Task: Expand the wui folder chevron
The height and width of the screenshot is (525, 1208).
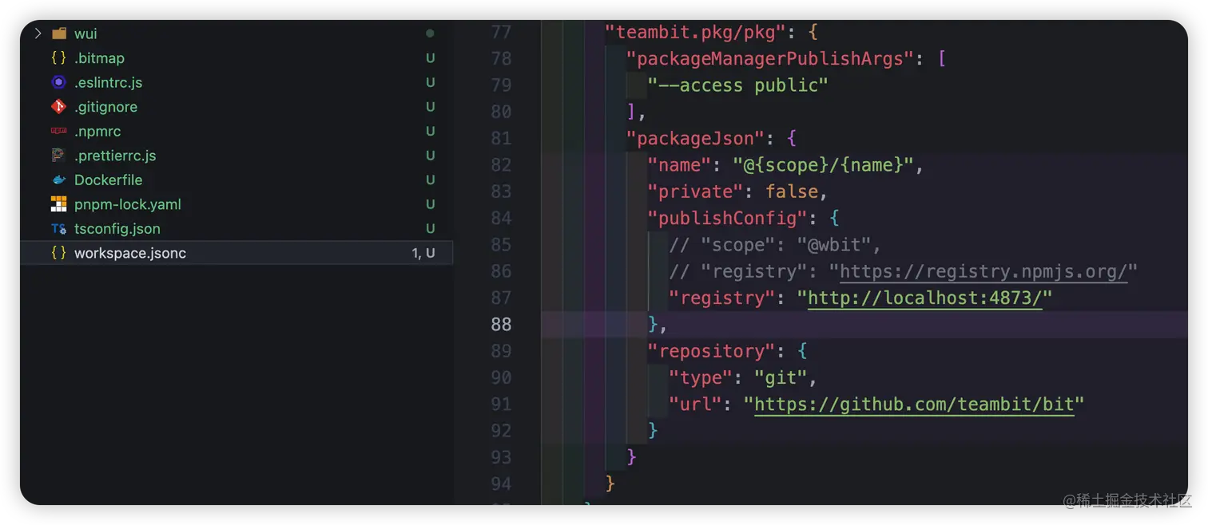Action: point(37,34)
